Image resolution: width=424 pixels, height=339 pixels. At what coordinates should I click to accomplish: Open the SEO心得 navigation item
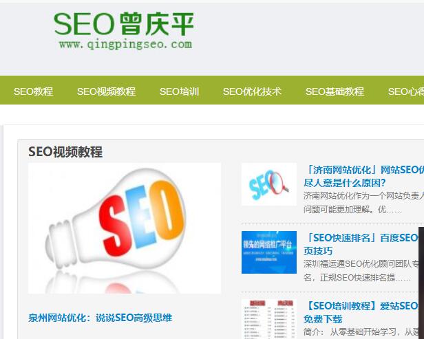pos(406,91)
